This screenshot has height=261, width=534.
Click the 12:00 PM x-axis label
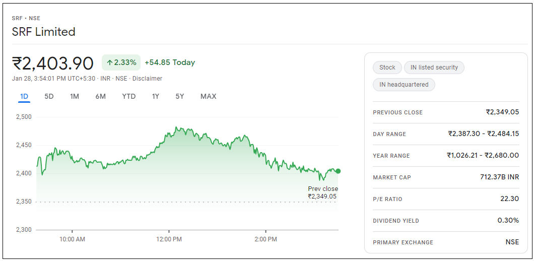169,239
